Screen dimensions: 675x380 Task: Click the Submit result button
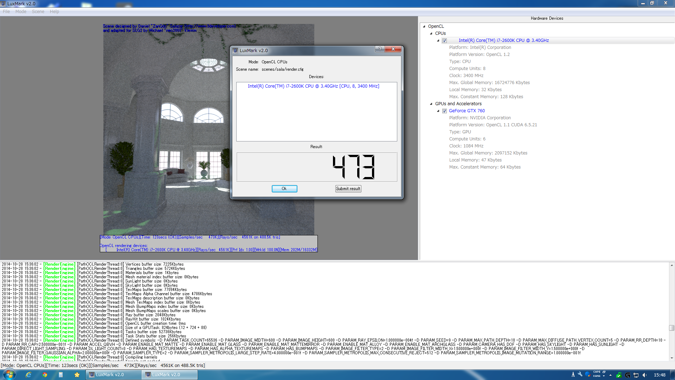348,189
